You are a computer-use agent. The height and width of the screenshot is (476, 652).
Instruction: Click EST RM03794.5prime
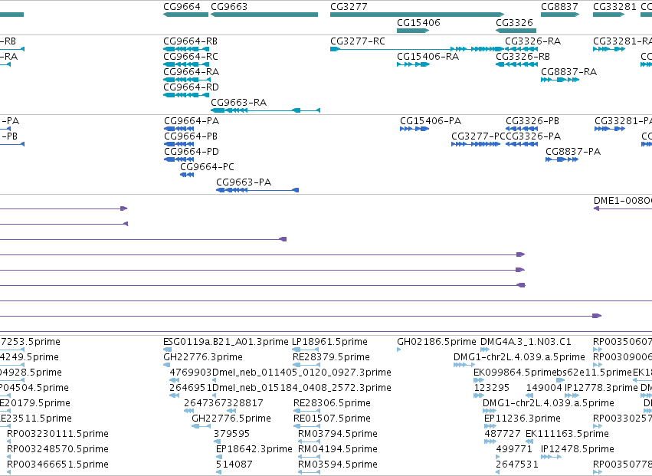(338, 434)
